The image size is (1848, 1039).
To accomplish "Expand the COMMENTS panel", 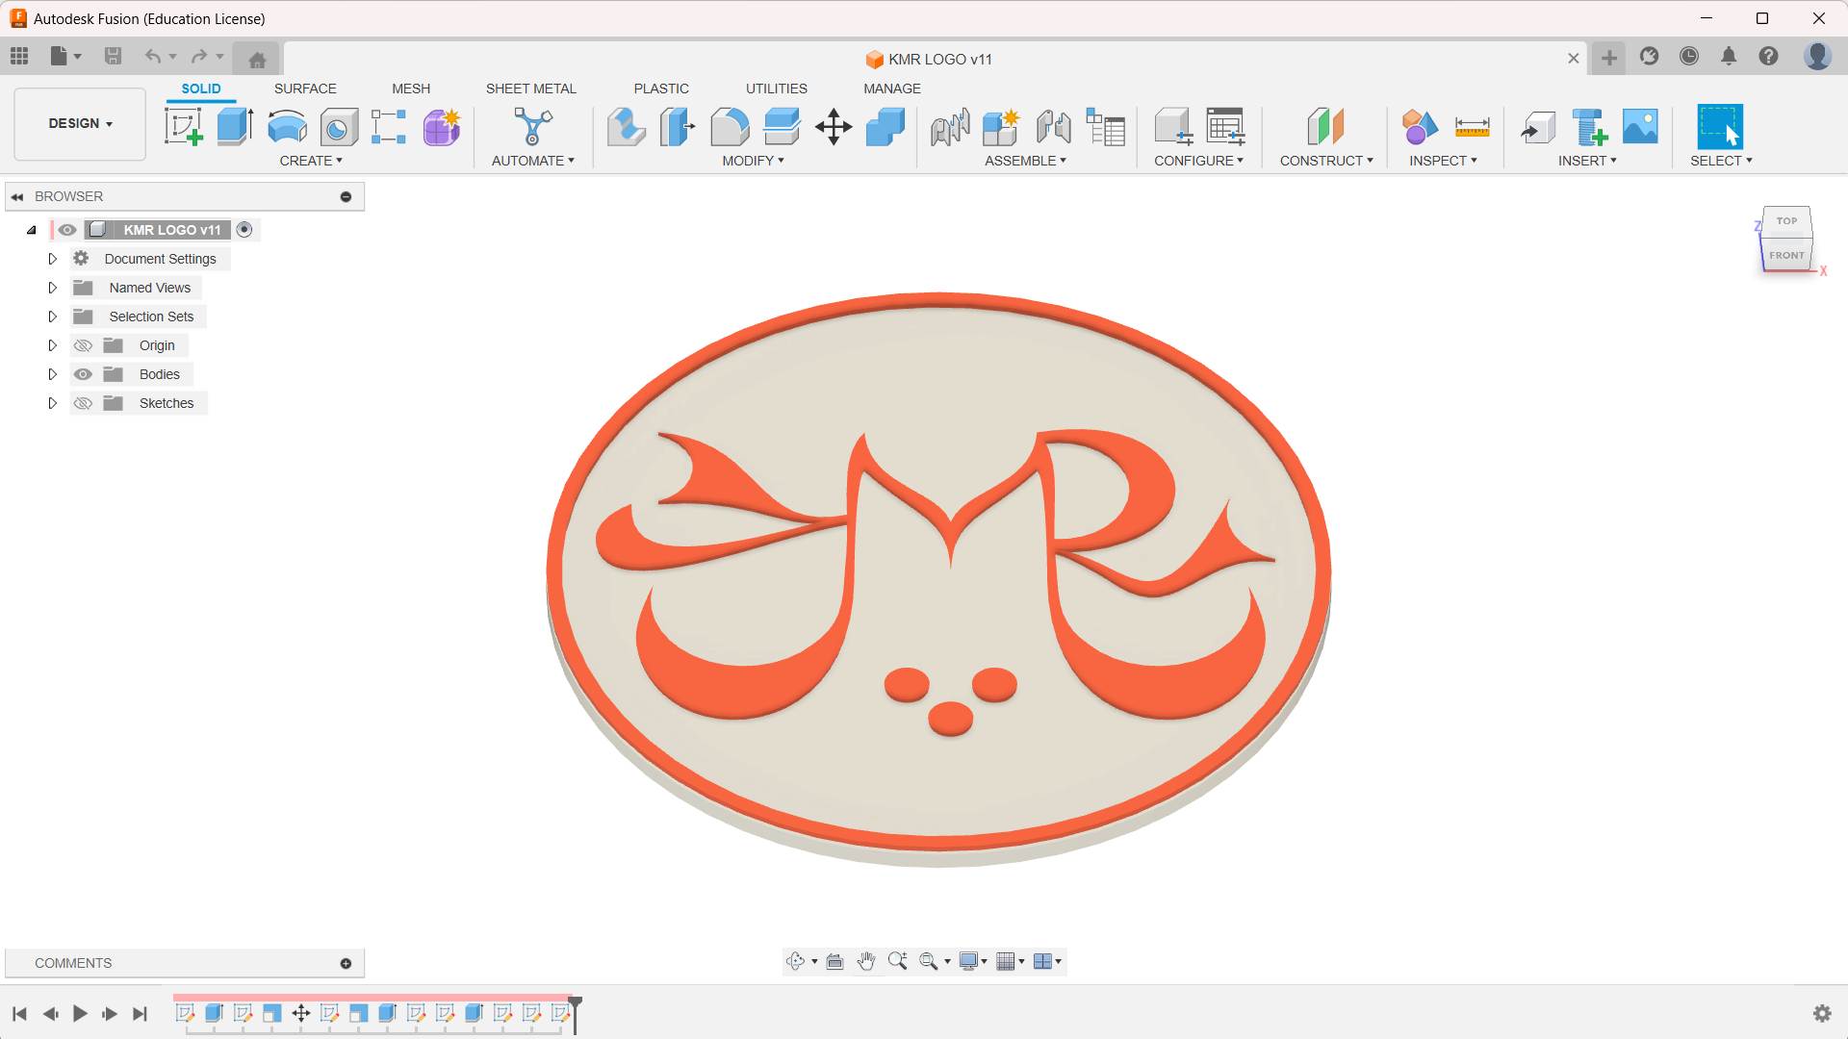I will coord(346,963).
